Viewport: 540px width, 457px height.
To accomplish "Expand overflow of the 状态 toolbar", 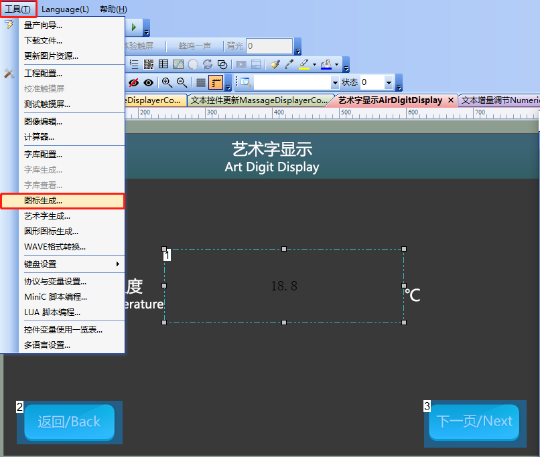I will tap(399, 83).
